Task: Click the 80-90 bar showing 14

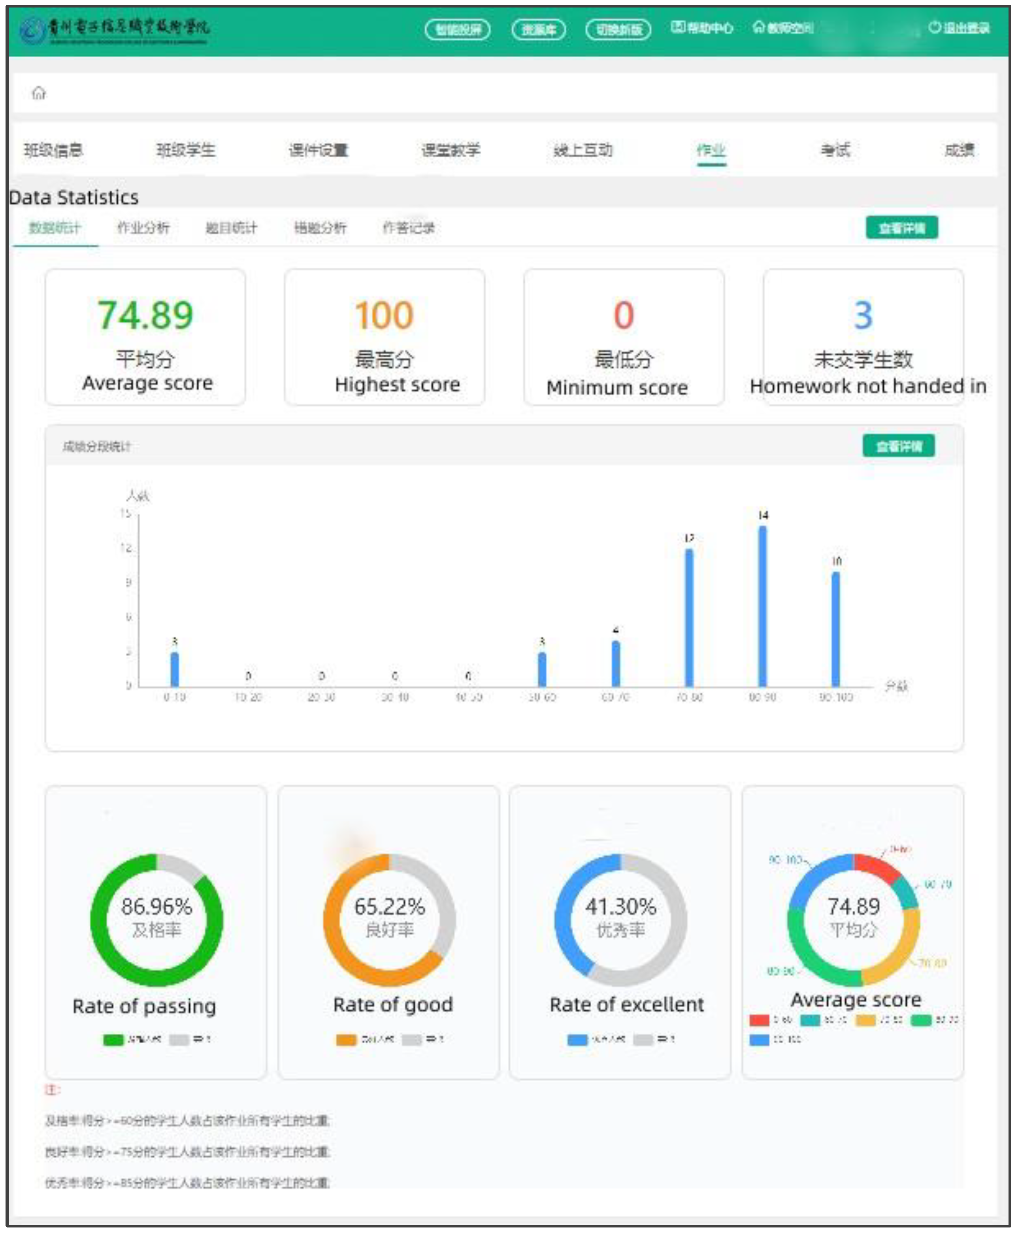Action: point(762,606)
